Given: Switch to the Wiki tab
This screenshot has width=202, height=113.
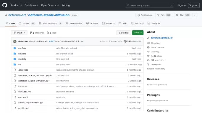Looking at the screenshot, I should coord(123,23).
